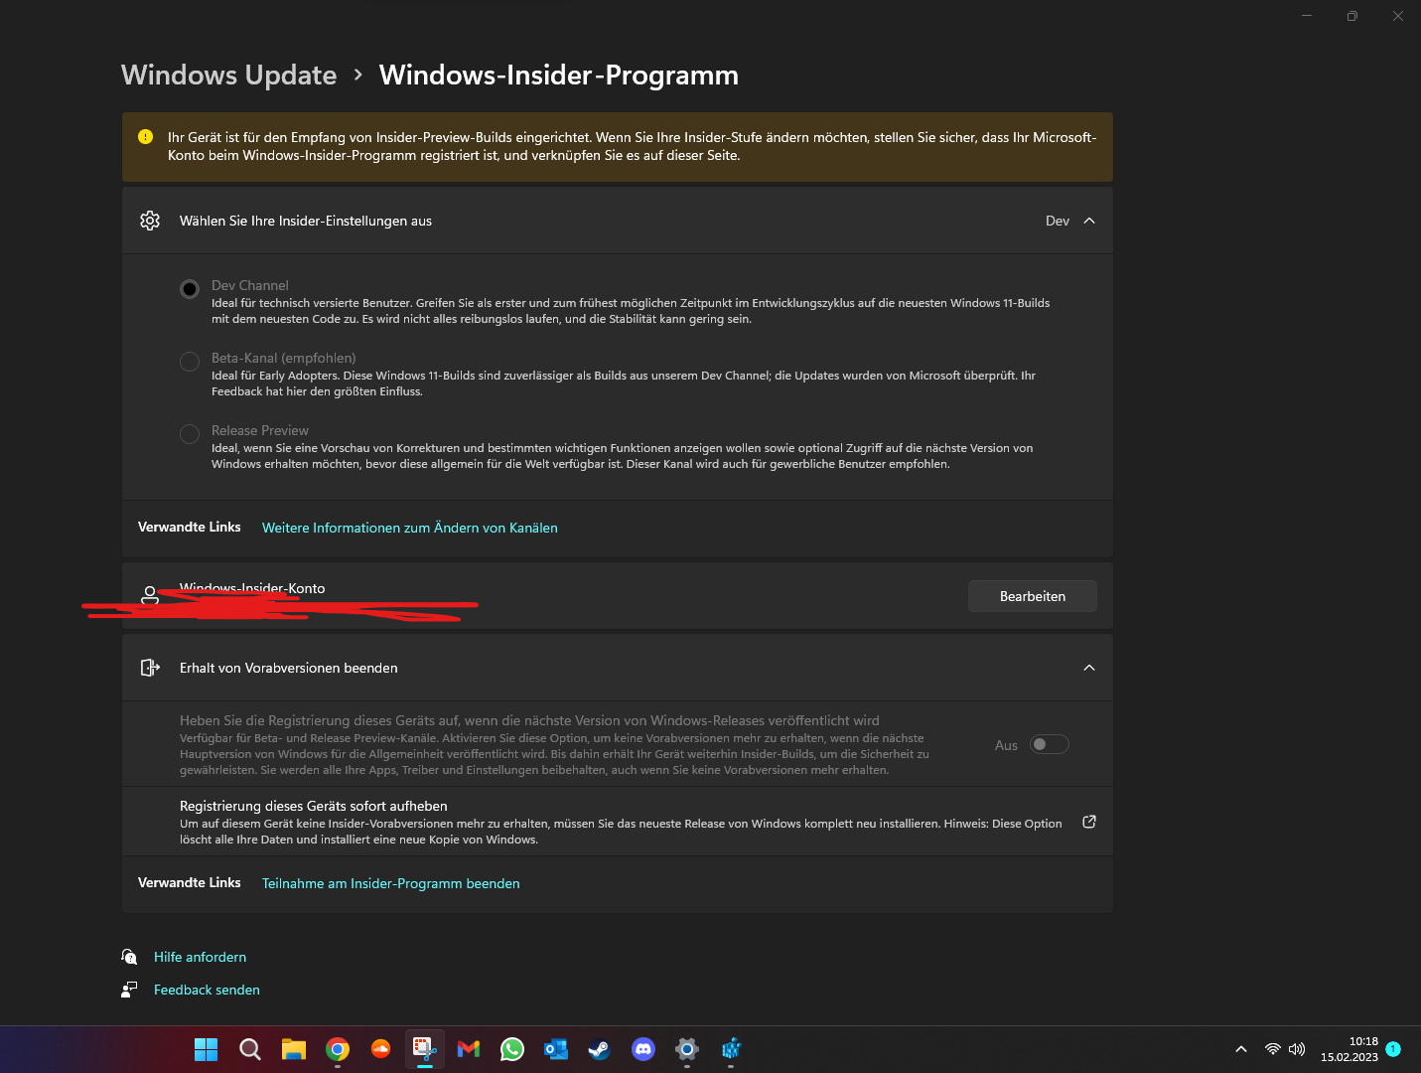The image size is (1421, 1073).
Task: Open WhatsApp from the taskbar
Action: pyautogui.click(x=512, y=1049)
